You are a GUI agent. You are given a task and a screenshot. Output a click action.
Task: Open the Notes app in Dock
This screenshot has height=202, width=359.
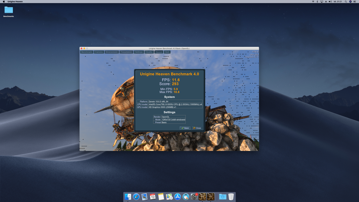click(161, 197)
